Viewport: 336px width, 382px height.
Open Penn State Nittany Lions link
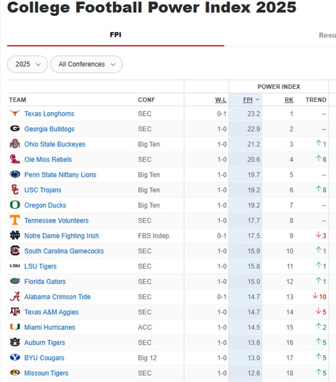(x=60, y=175)
